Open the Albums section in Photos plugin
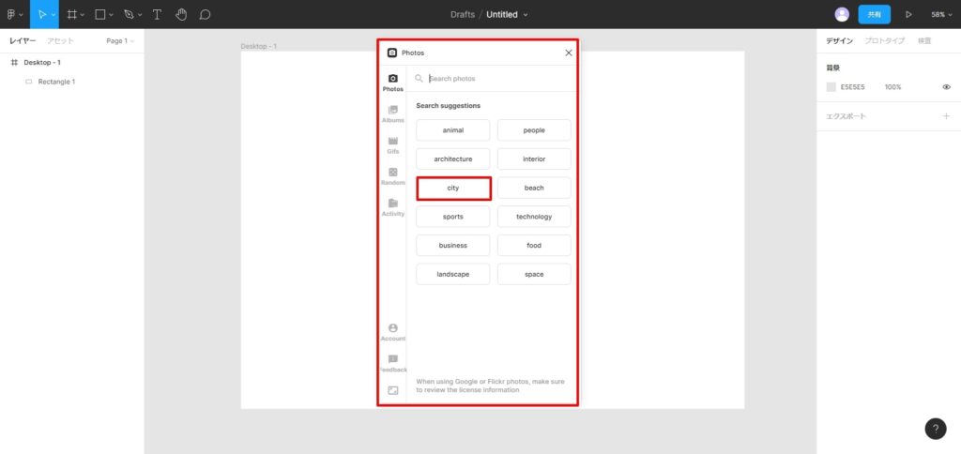Viewport: 961px width, 454px height. (x=393, y=113)
